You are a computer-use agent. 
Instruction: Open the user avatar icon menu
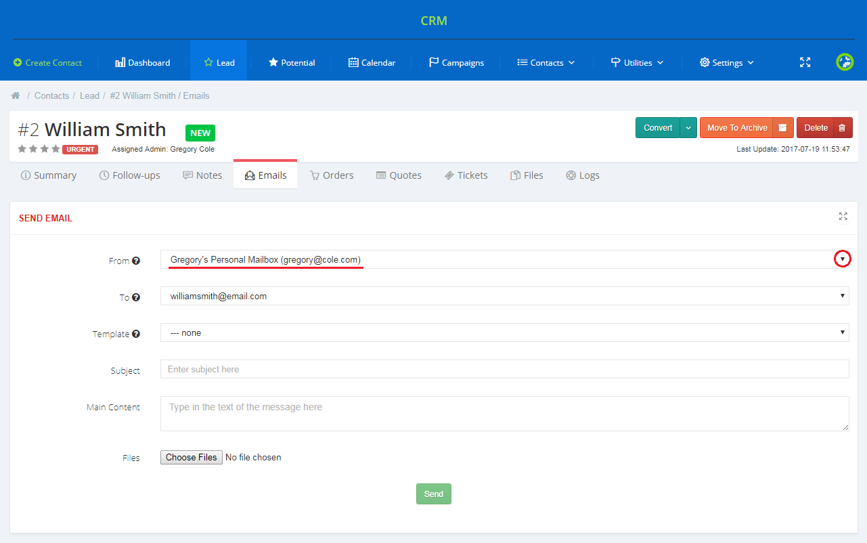tap(844, 62)
